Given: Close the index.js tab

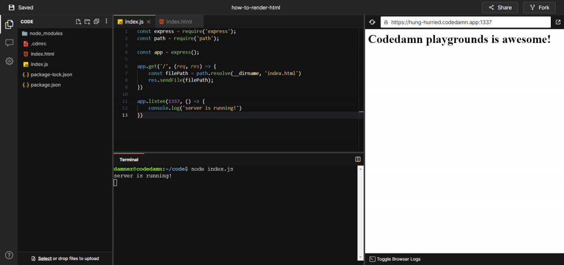Looking at the screenshot, I should 149,22.
